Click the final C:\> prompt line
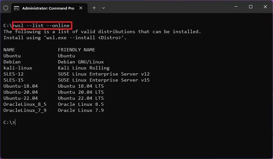Screen dimensions: 273x159 10,122
